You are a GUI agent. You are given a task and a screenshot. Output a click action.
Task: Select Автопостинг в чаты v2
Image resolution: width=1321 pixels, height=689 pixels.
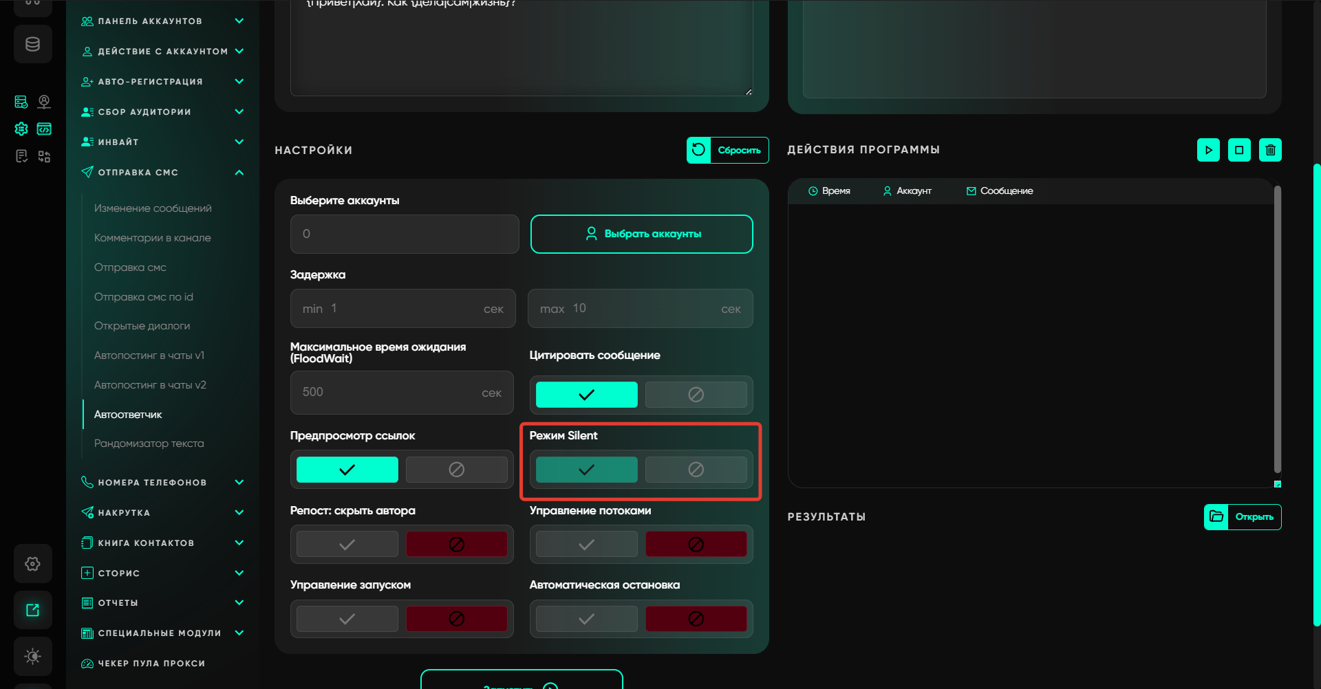tap(150, 385)
